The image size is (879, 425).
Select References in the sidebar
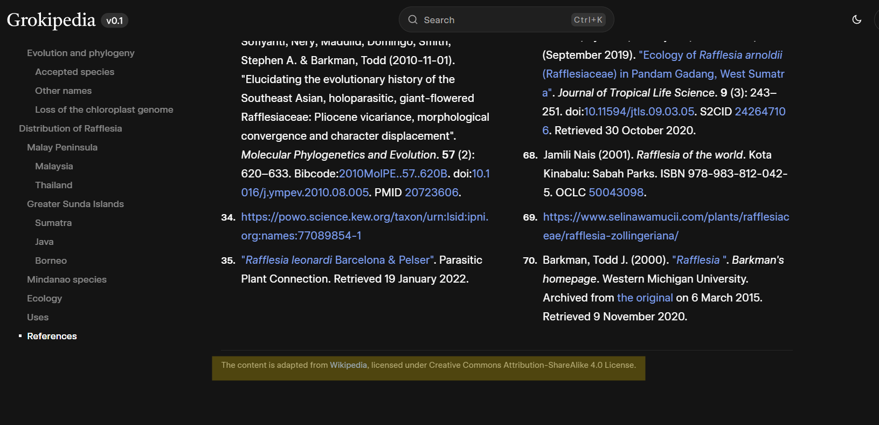(x=52, y=336)
